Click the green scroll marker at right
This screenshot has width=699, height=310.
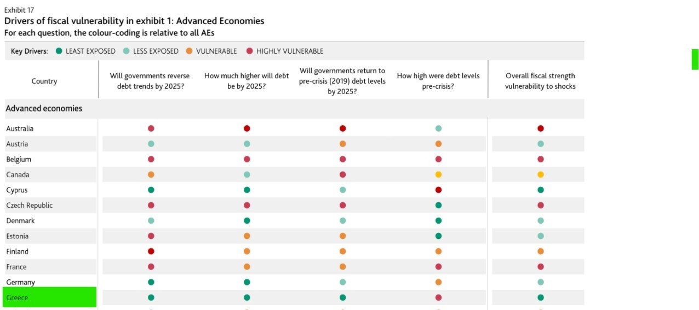pyautogui.click(x=695, y=60)
